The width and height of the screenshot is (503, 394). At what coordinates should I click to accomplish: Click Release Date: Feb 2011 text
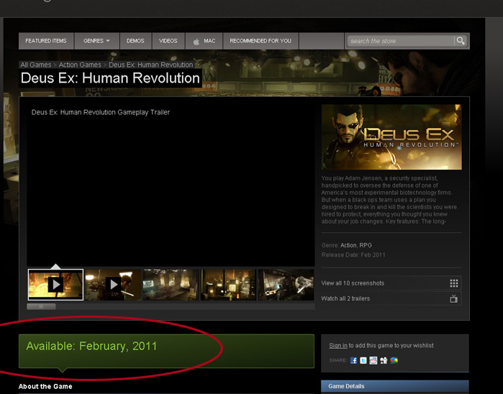point(353,255)
